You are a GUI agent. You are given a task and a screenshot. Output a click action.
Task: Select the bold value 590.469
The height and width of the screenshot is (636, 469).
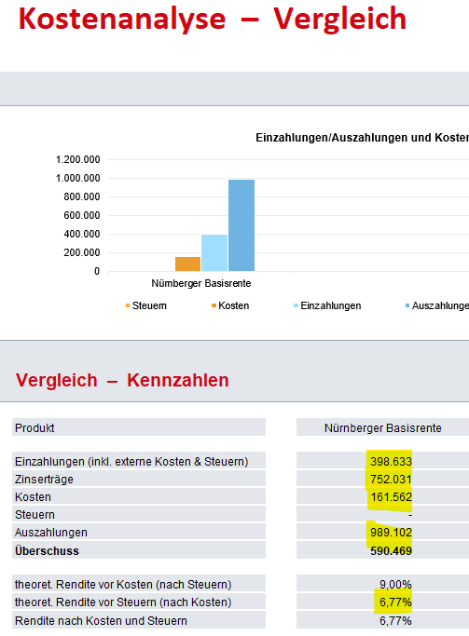click(391, 551)
